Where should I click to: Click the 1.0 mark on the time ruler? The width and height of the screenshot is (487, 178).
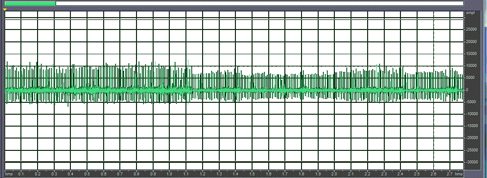point(169,174)
